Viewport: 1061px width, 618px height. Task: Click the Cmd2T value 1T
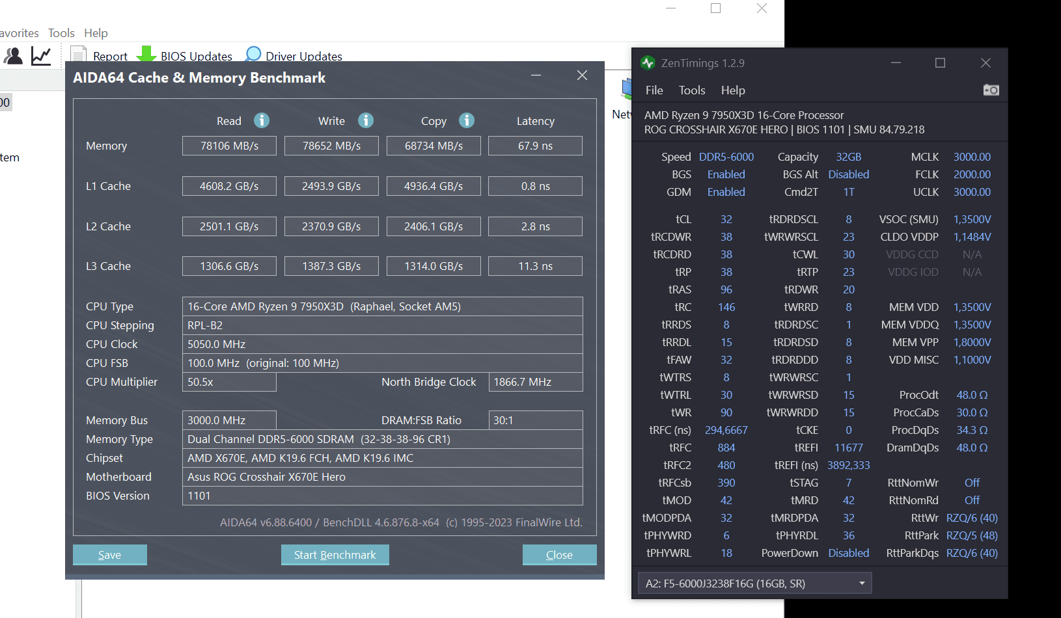(x=849, y=192)
